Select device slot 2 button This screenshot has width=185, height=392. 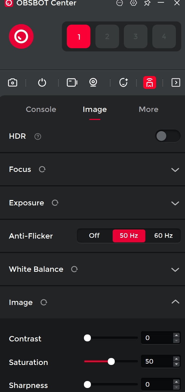pos(107,36)
